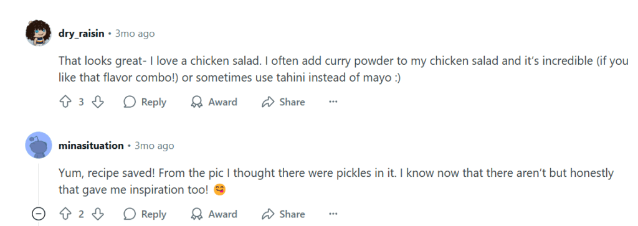Reply to dry_raisin's comment
The width and height of the screenshot is (638, 226).
point(145,101)
